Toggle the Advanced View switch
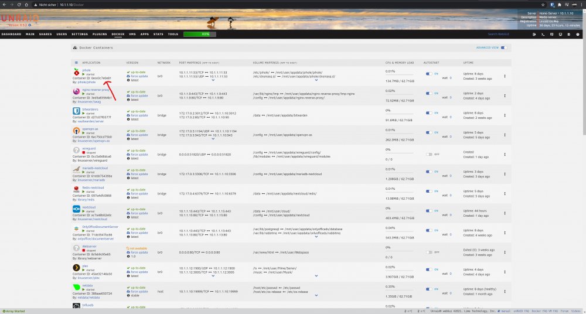The image size is (586, 314). (504, 48)
